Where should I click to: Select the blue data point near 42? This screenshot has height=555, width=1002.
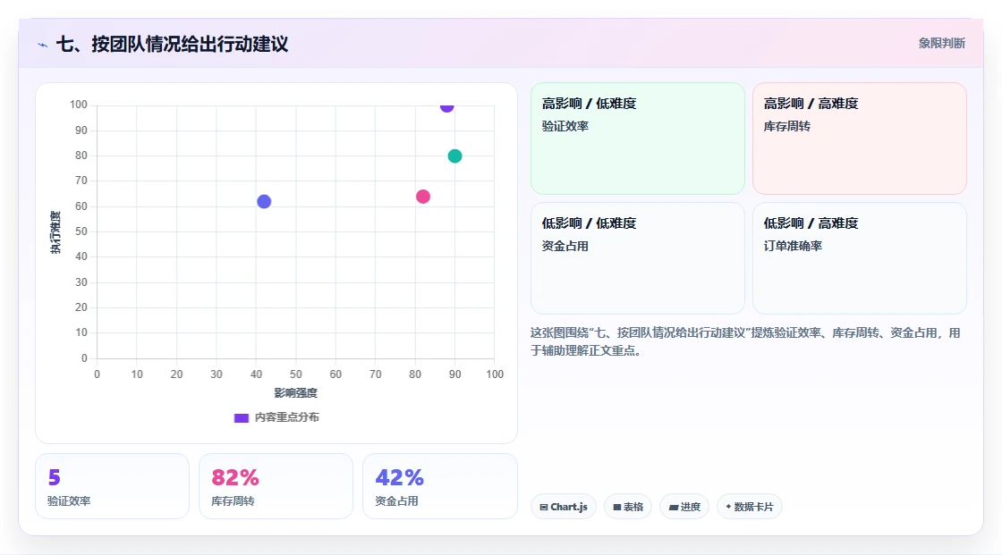pyautogui.click(x=264, y=201)
